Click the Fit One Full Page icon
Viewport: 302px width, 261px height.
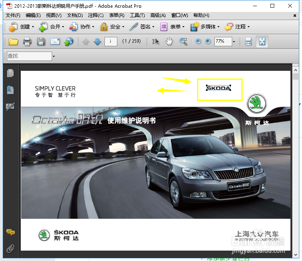[262, 42]
